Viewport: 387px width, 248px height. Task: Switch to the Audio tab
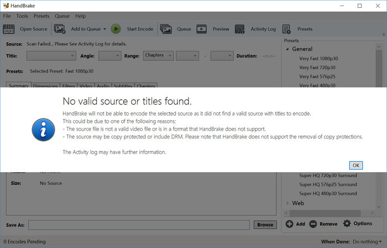(103, 85)
